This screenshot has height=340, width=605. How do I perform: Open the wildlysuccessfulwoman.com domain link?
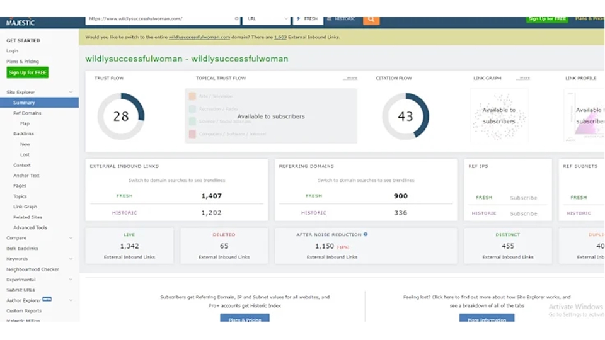point(199,37)
